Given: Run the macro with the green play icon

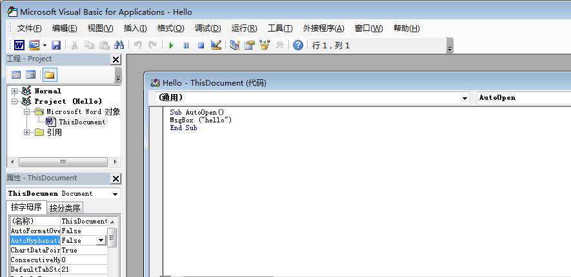Looking at the screenshot, I should (171, 46).
